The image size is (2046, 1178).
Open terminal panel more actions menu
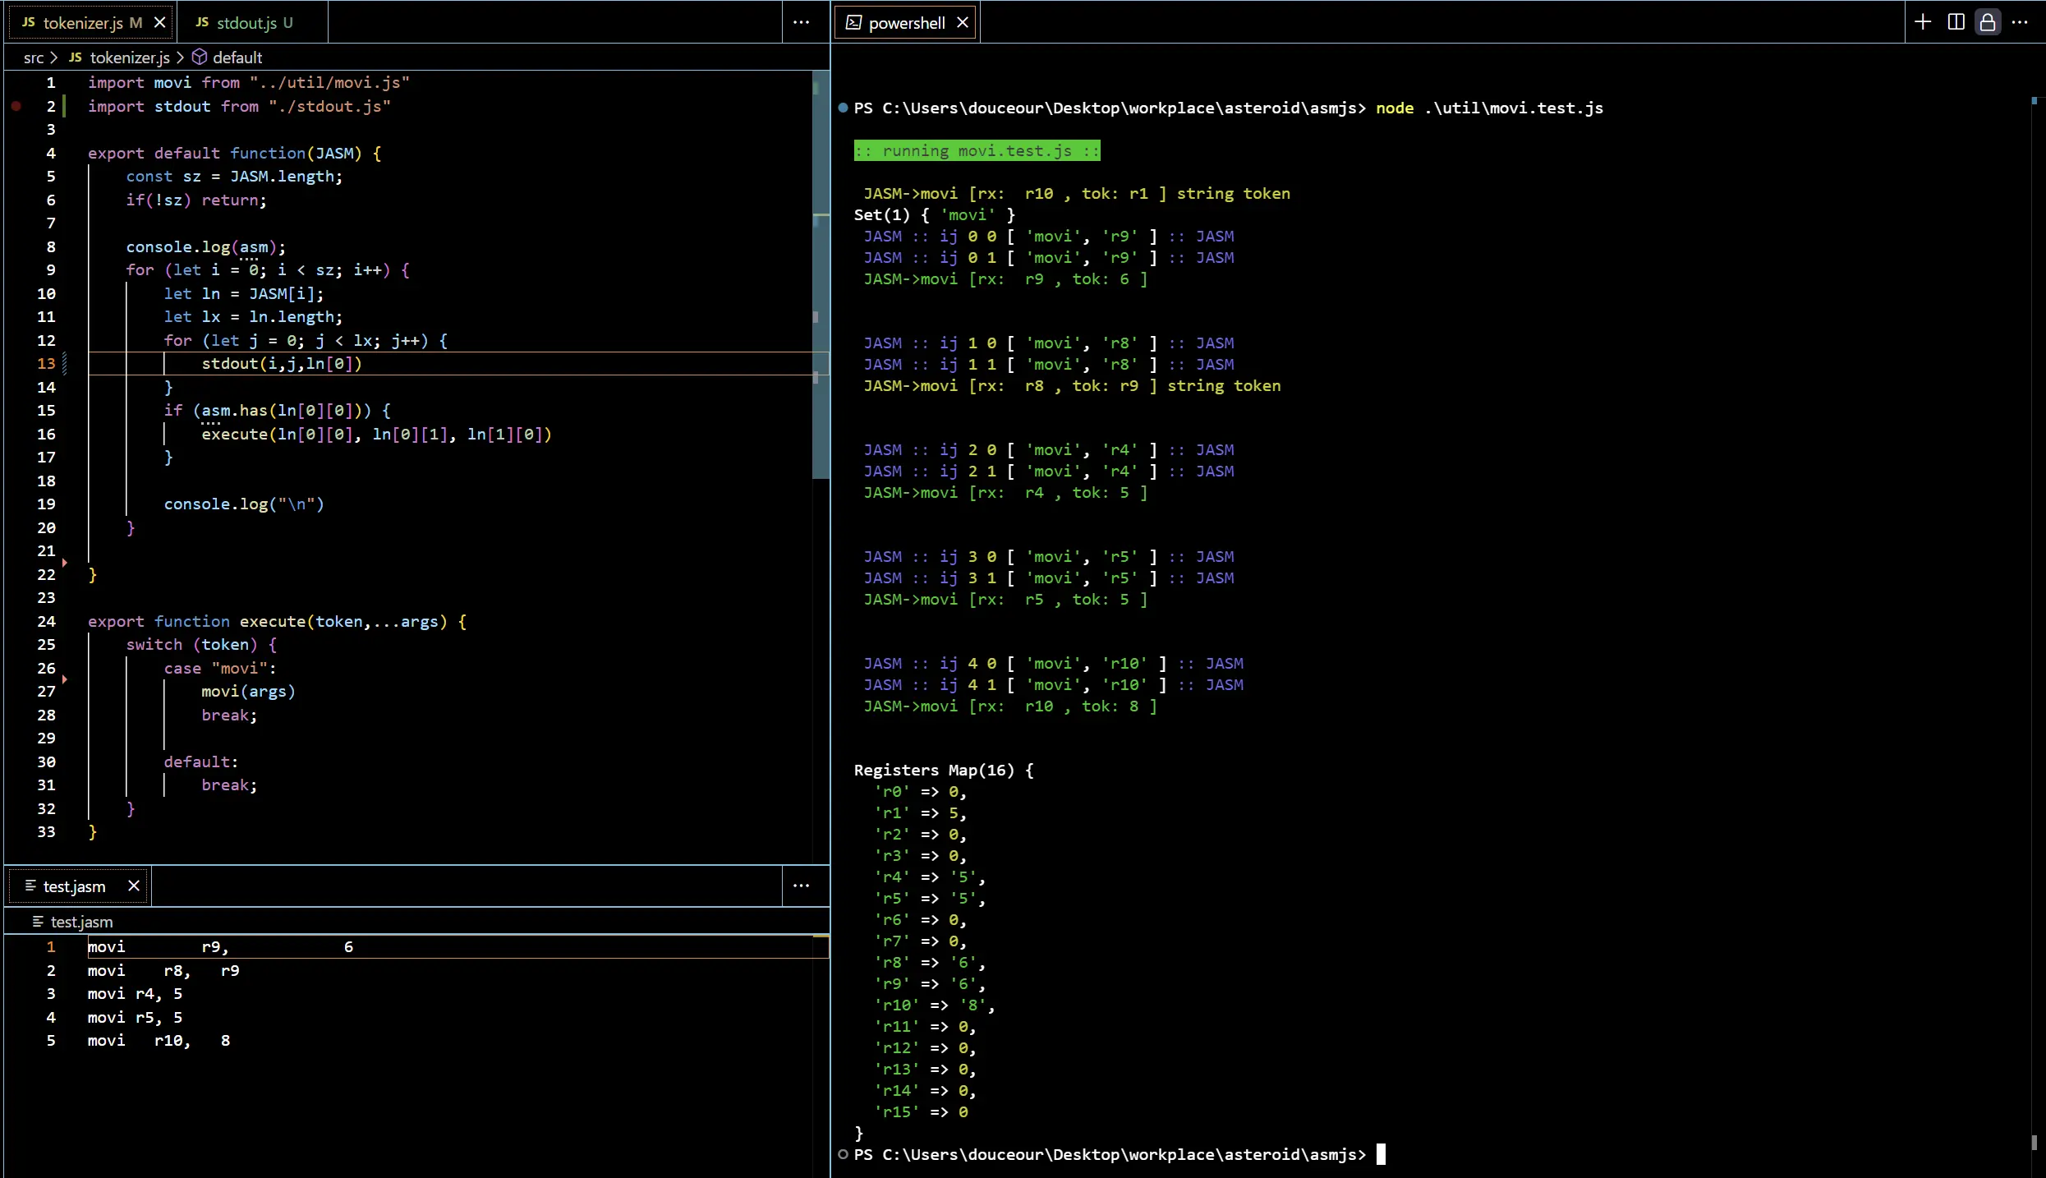pos(2020,22)
